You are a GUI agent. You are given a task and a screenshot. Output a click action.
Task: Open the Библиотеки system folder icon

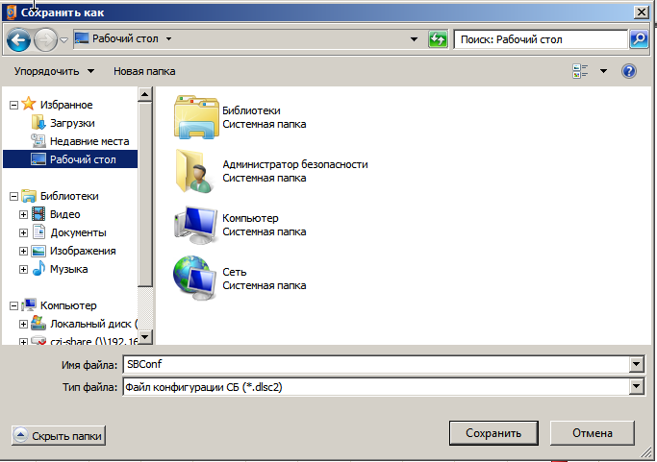coord(196,117)
